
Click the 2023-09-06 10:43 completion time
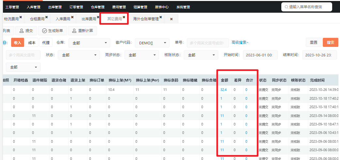pos(324,133)
